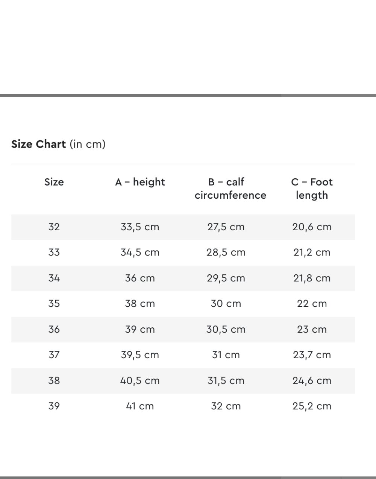Select size 37 row label

click(x=54, y=355)
